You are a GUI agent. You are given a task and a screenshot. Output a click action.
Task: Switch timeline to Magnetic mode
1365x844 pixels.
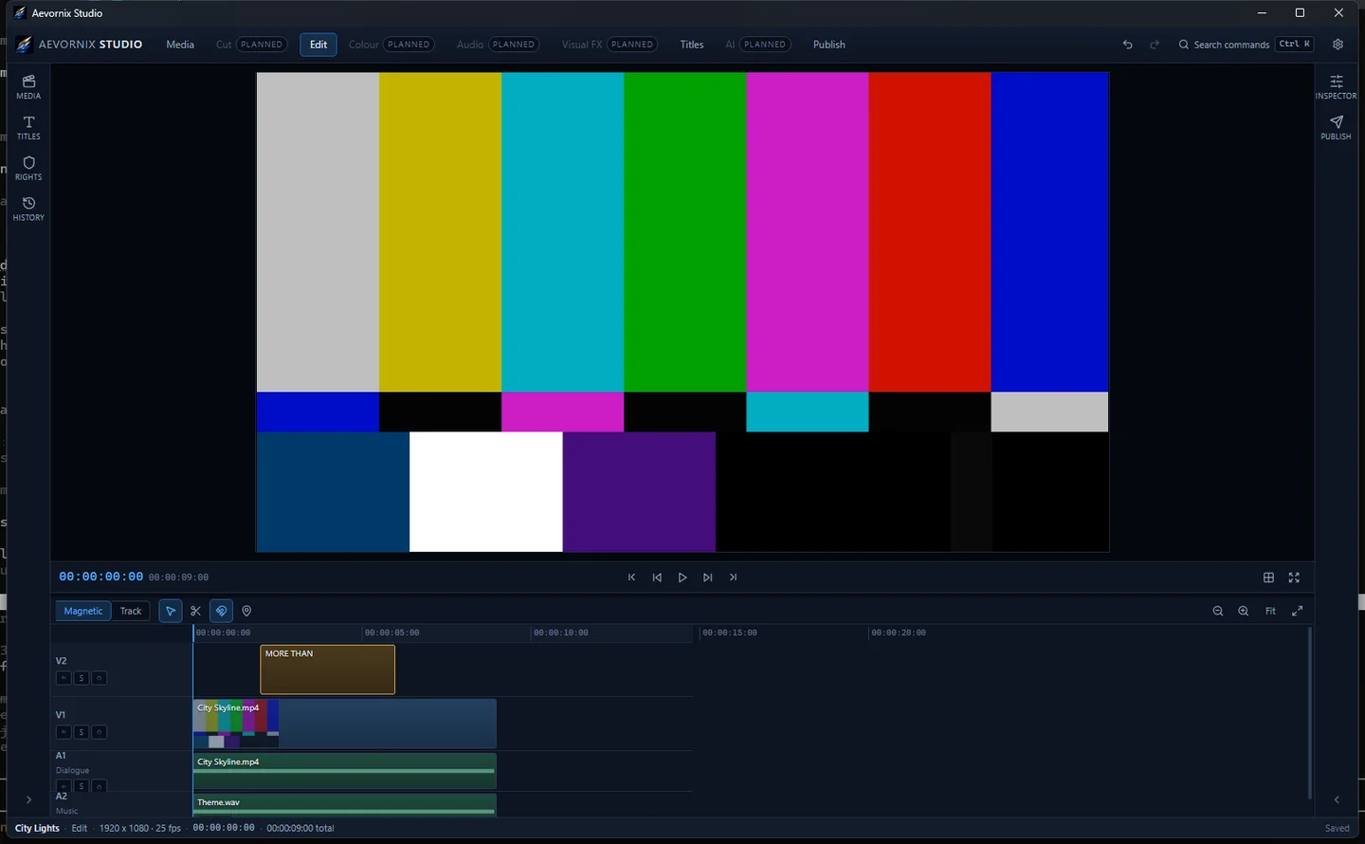(x=83, y=612)
